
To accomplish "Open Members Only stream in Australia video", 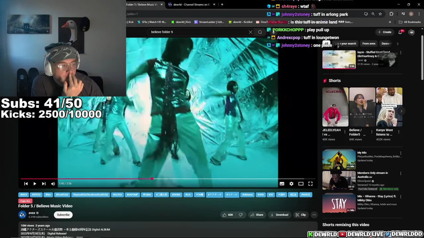I will click(x=339, y=180).
